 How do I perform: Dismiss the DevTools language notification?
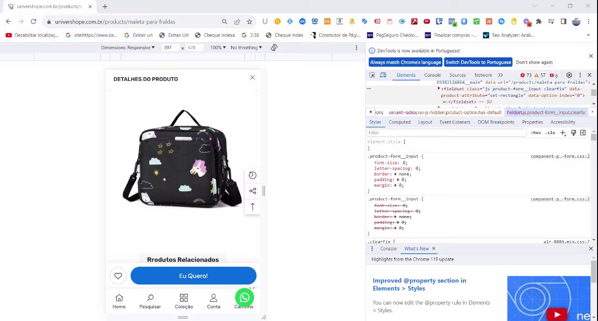click(x=591, y=56)
